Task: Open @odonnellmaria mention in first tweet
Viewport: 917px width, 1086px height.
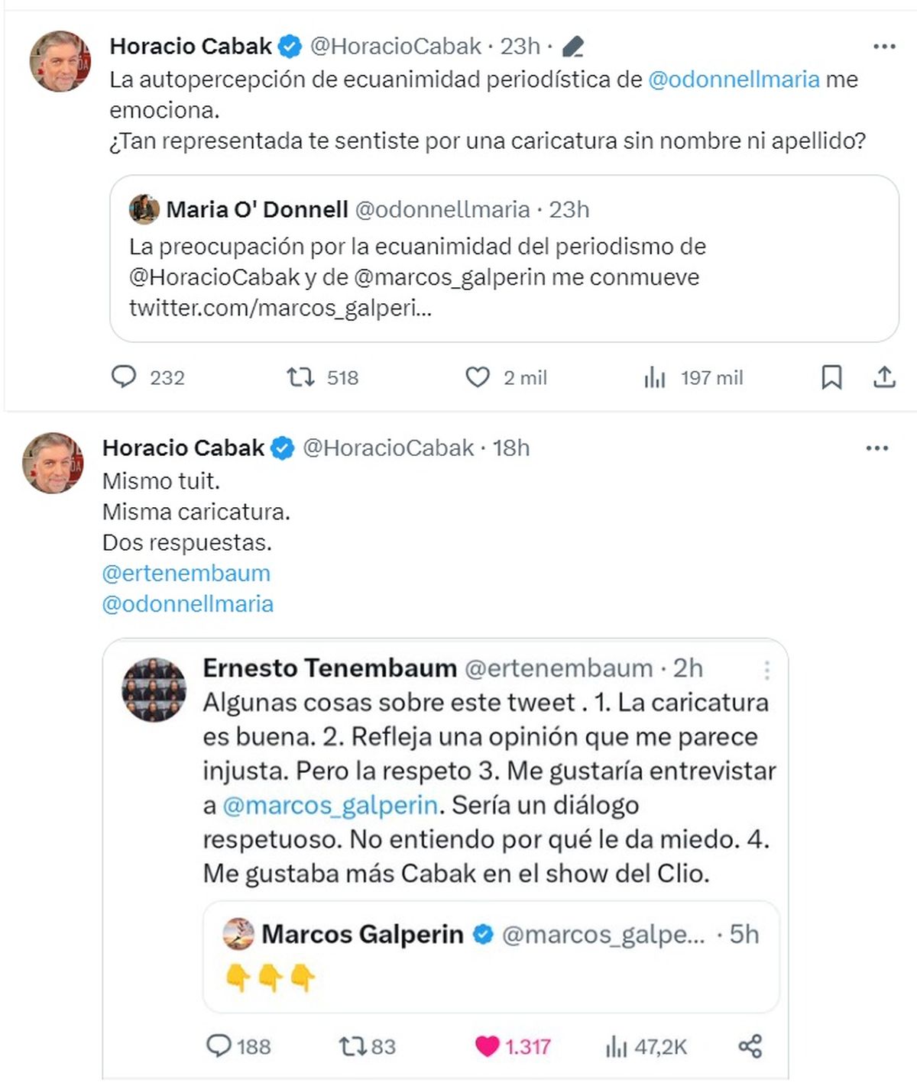Action: pos(734,79)
